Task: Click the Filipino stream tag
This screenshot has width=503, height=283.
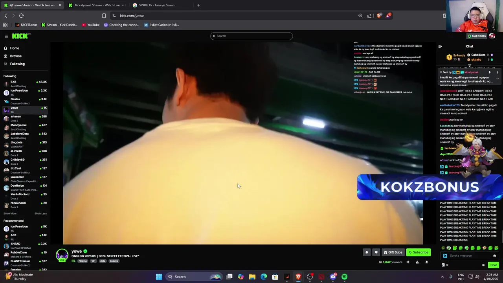Action: click(x=83, y=261)
